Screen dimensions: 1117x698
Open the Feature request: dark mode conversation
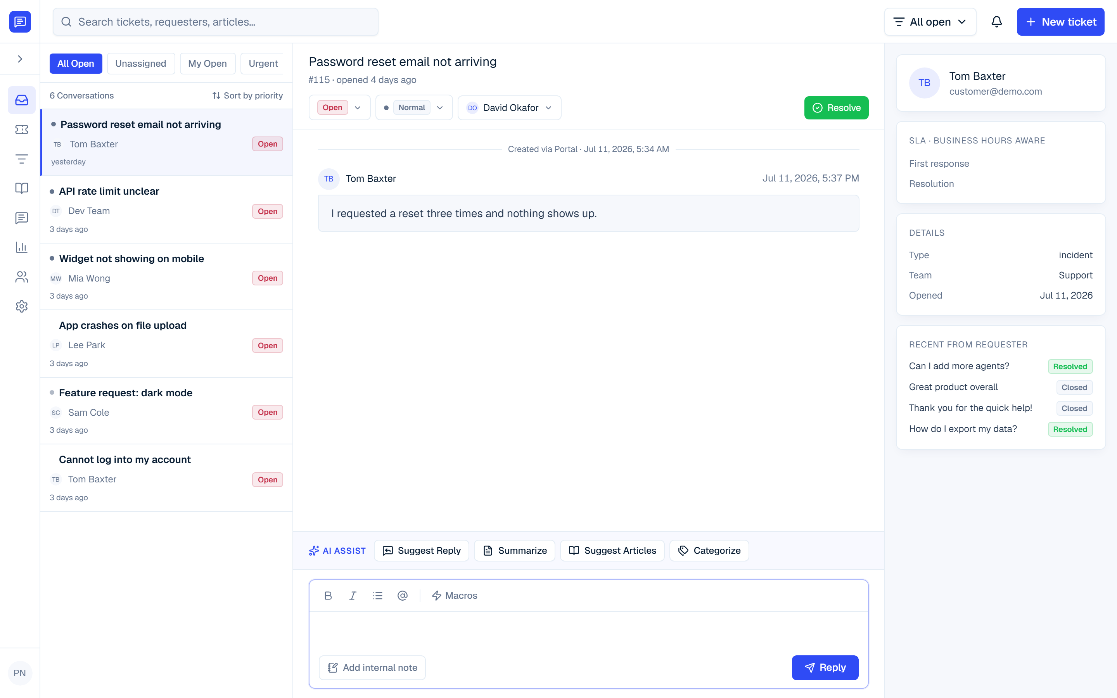point(167,411)
